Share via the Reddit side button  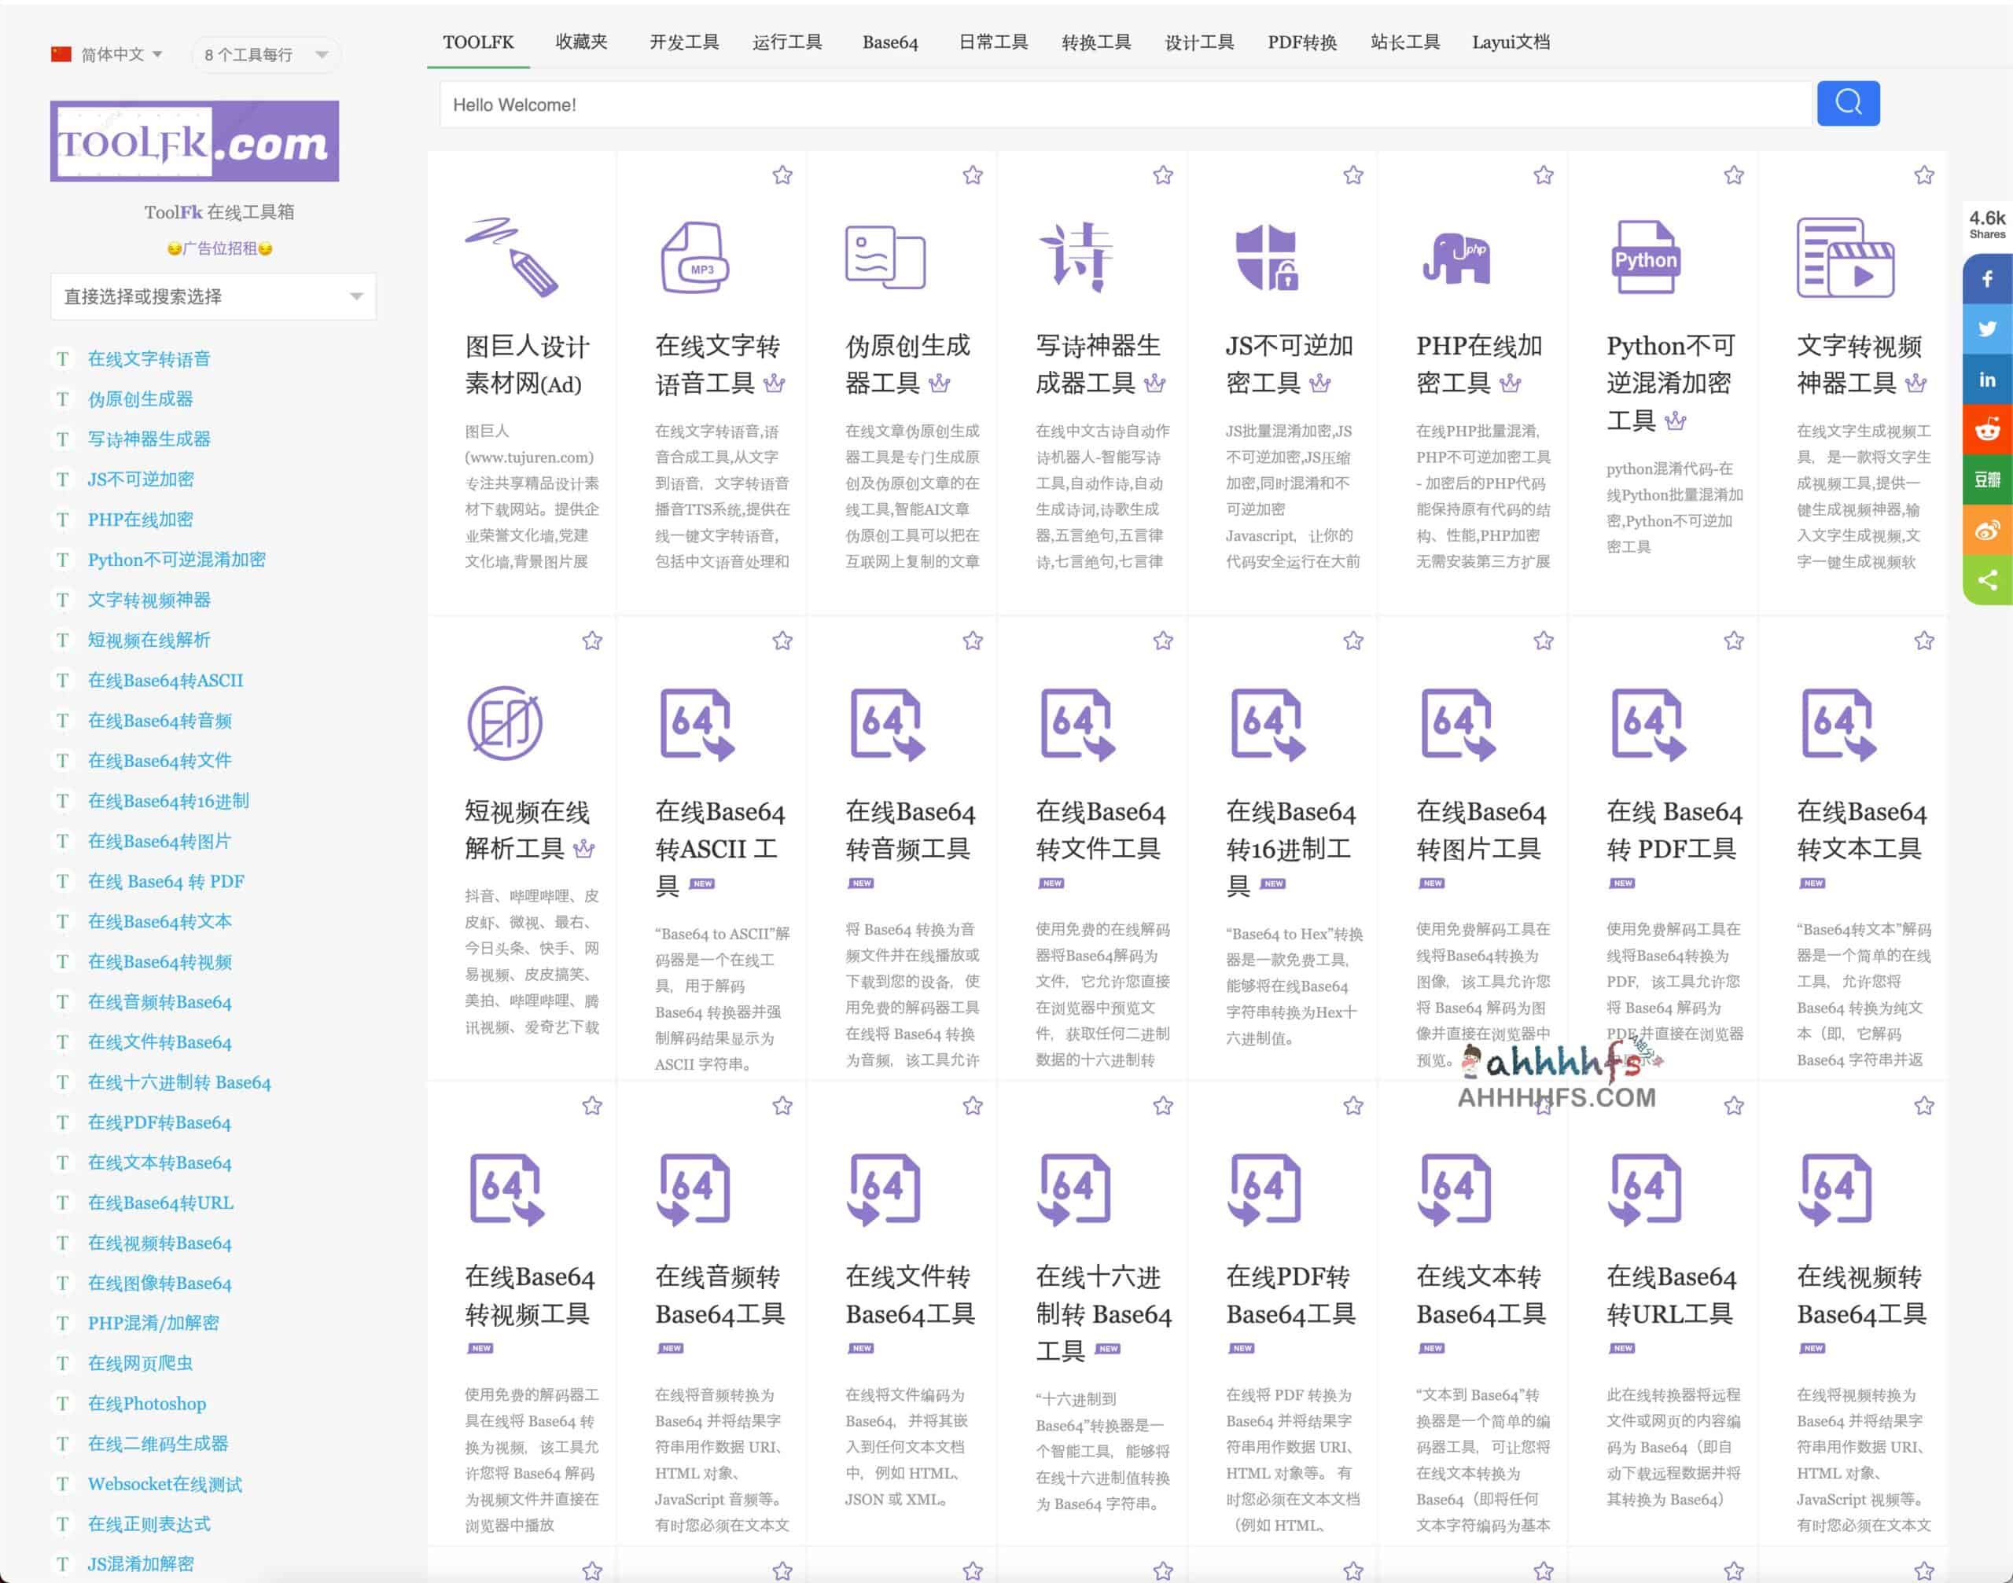pyautogui.click(x=1987, y=430)
